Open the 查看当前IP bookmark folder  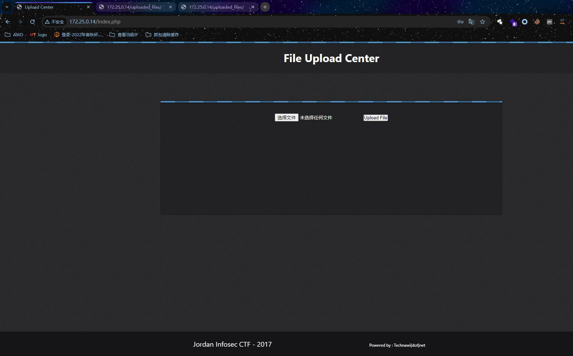click(x=124, y=34)
